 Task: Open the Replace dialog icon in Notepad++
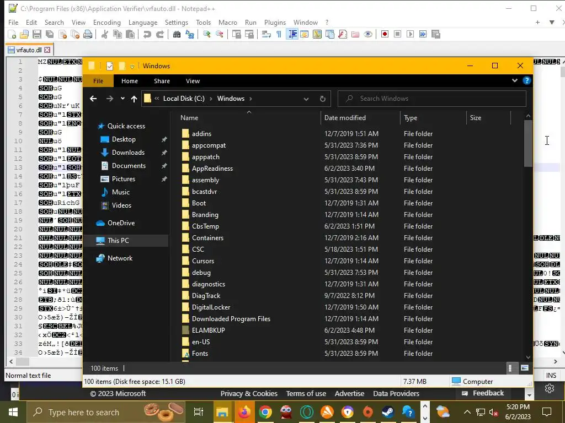(190, 34)
